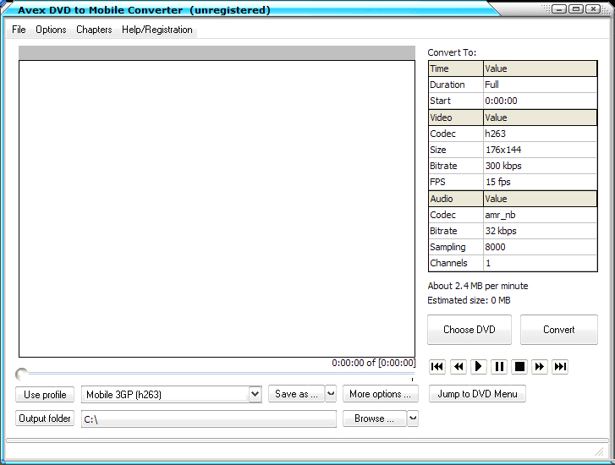615x465 pixels.
Task: Click Jump to DVD Menu button
Action: 477,394
